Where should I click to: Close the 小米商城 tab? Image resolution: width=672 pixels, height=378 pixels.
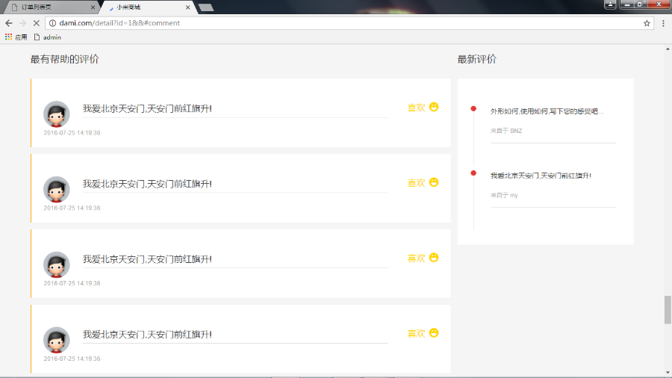pos(187,7)
